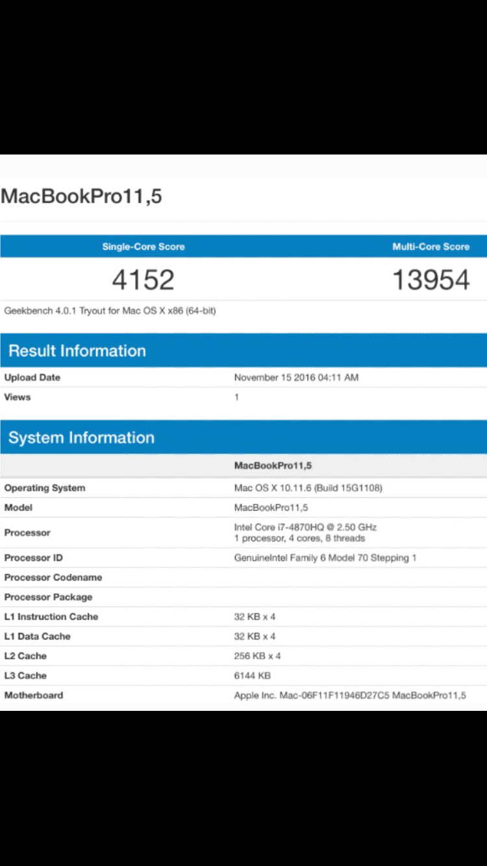Select the Single-Core Score header
This screenshot has height=866, width=487.
click(144, 247)
